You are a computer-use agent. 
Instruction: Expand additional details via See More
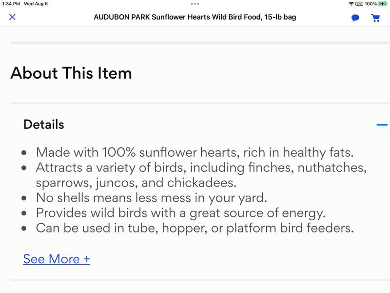click(x=55, y=260)
